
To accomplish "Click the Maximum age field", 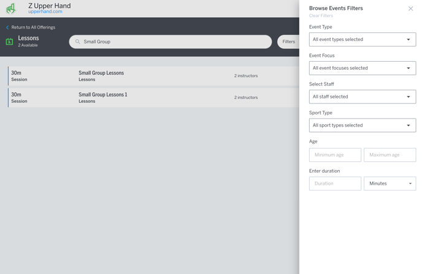I will (x=389, y=155).
